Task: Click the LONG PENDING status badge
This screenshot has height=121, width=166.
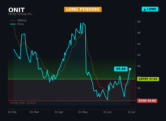Action: click(83, 9)
